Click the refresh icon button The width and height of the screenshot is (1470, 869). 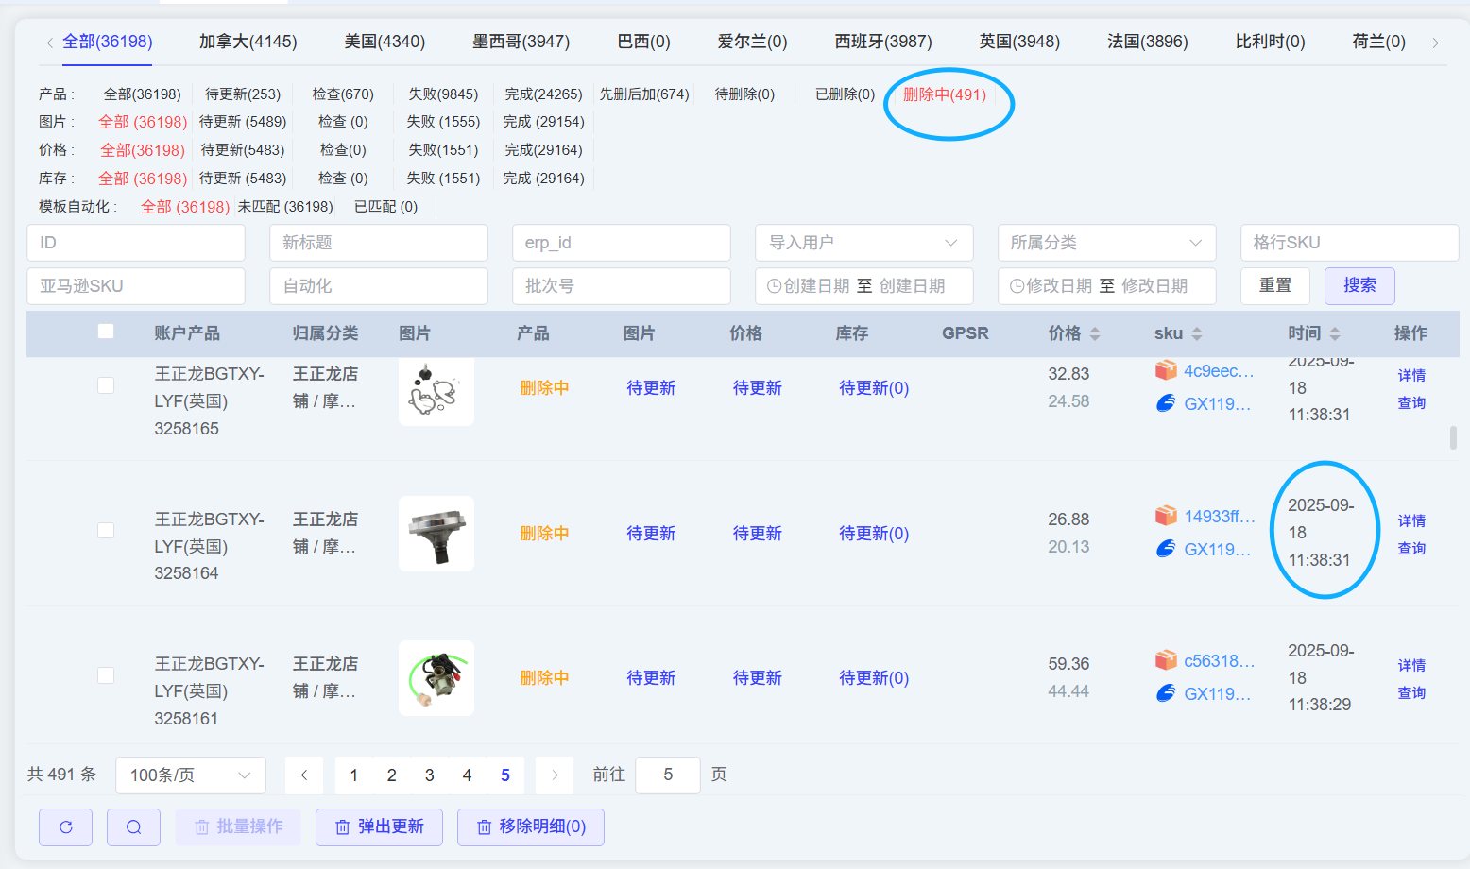tap(65, 827)
